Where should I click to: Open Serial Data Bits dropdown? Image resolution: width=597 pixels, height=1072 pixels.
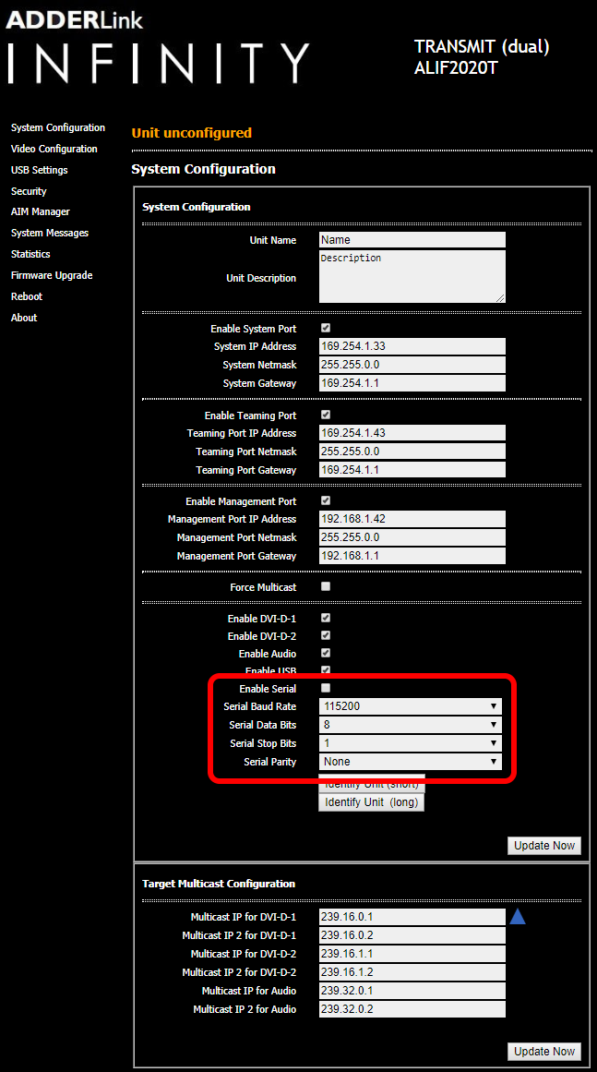411,725
